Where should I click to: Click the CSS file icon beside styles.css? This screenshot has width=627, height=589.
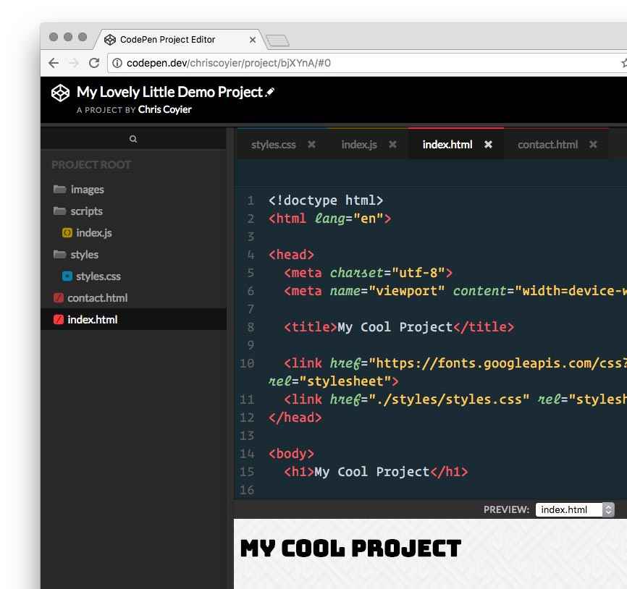[x=66, y=276]
